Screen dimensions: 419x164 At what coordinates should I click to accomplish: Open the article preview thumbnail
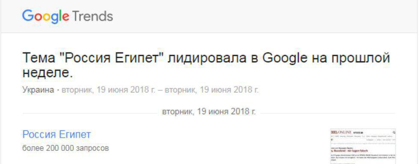click(x=363, y=147)
